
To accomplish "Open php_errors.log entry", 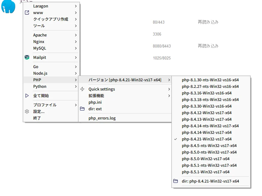I will click(x=125, y=118).
